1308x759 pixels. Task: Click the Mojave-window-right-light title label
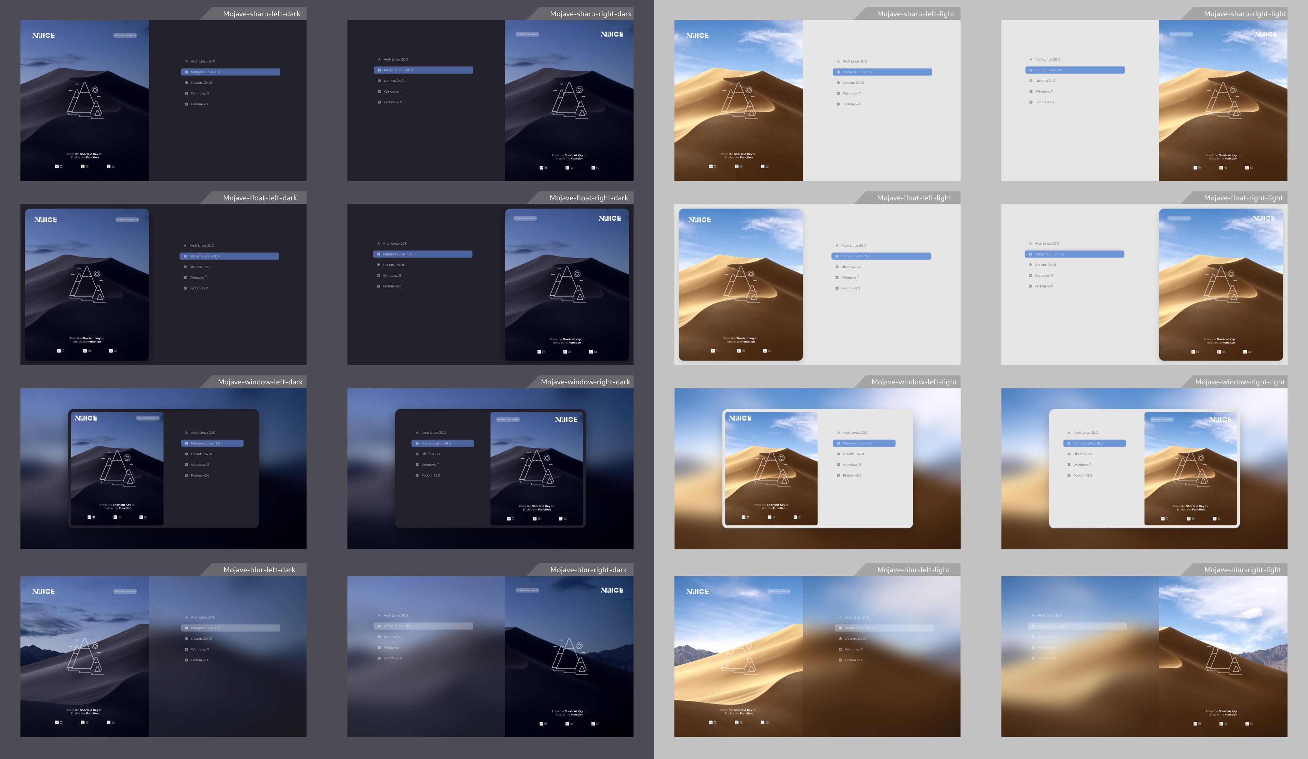(1240, 382)
